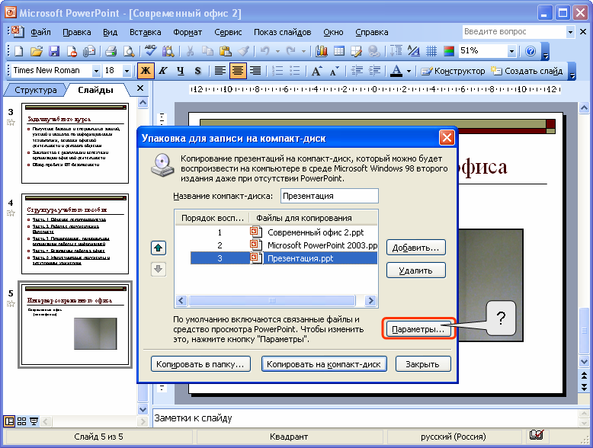Toggle Italic formatting button
The image size is (593, 448).
(163, 71)
